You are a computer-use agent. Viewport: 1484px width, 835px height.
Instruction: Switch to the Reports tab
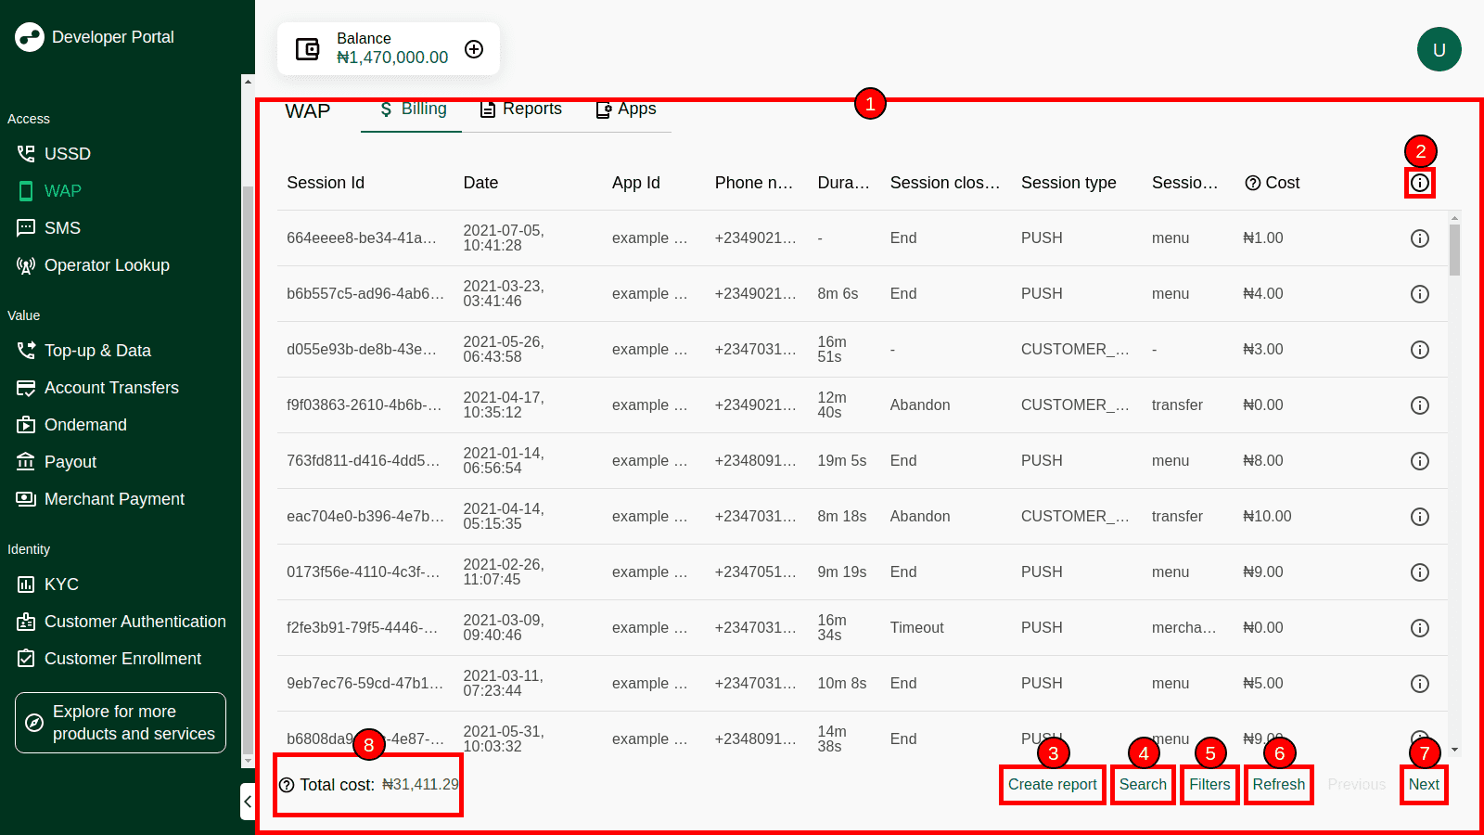pos(520,109)
